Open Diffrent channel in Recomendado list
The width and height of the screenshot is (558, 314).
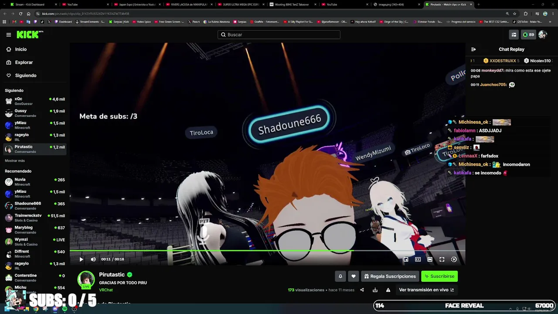pos(35,253)
